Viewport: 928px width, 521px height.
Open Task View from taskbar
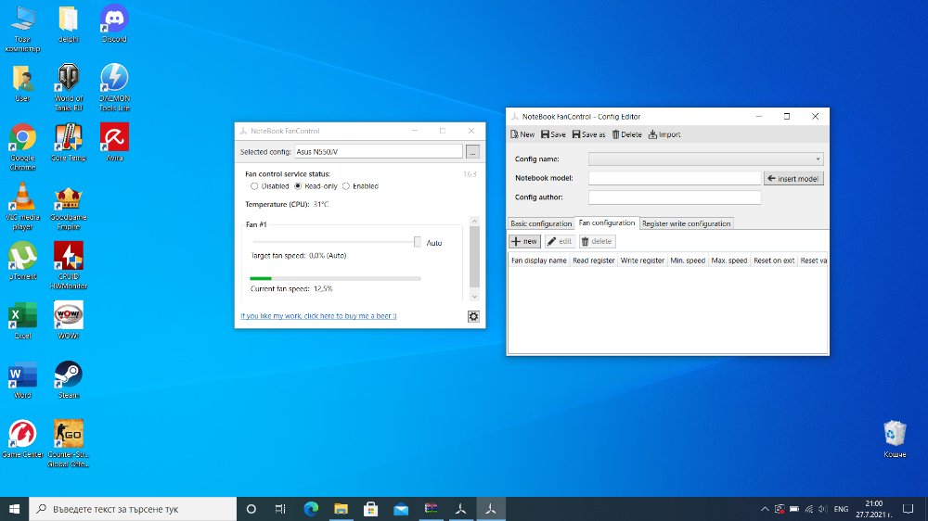(x=280, y=509)
